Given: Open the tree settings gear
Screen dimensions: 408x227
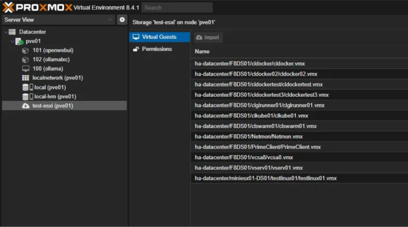Looking at the screenshot, I should tap(122, 20).
